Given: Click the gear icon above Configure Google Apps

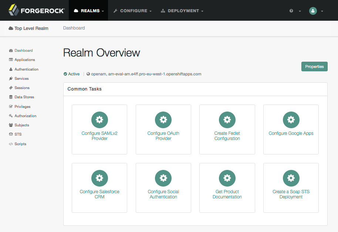Looking at the screenshot, I should 291,119.
